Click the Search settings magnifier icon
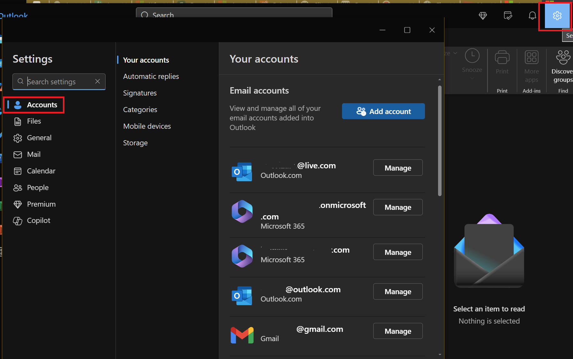 (x=20, y=81)
